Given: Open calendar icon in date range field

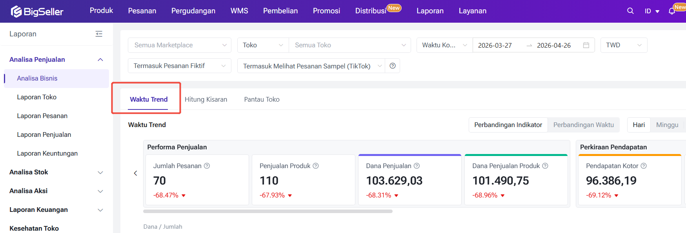Looking at the screenshot, I should (x=586, y=45).
